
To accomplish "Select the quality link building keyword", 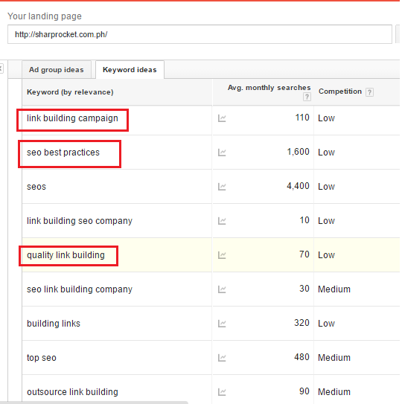I will [x=66, y=255].
